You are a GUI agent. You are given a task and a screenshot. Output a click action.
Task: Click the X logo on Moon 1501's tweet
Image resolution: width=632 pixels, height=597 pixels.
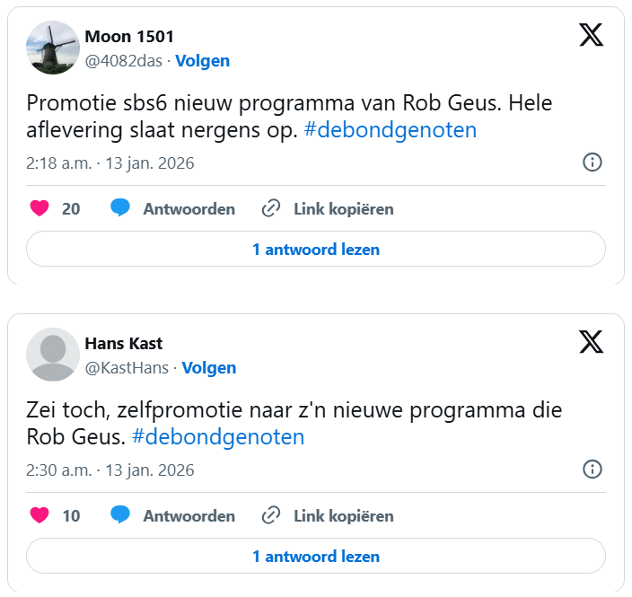(x=591, y=35)
